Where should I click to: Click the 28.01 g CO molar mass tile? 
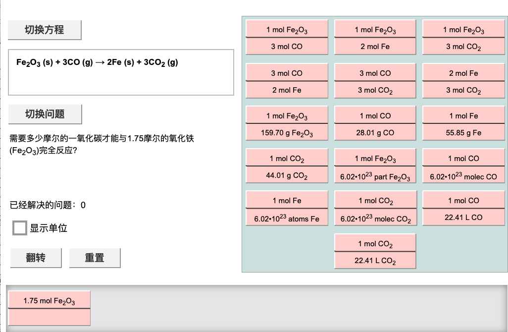(x=375, y=123)
